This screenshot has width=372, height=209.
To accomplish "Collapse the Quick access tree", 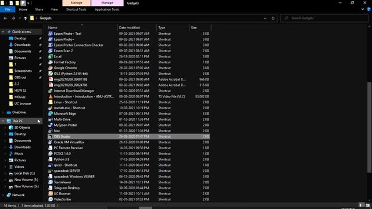I will point(3,32).
